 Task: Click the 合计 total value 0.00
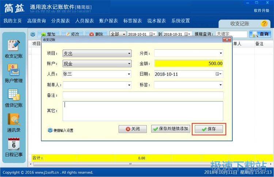(x=141, y=158)
